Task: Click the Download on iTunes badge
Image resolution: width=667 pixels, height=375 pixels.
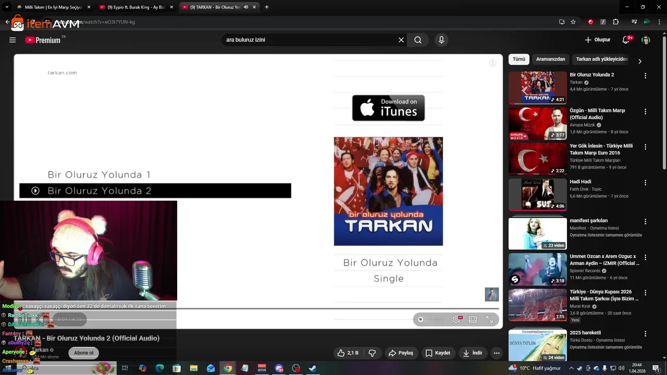Action: (x=388, y=108)
